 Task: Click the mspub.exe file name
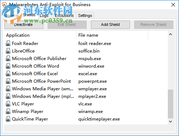pos(89,59)
